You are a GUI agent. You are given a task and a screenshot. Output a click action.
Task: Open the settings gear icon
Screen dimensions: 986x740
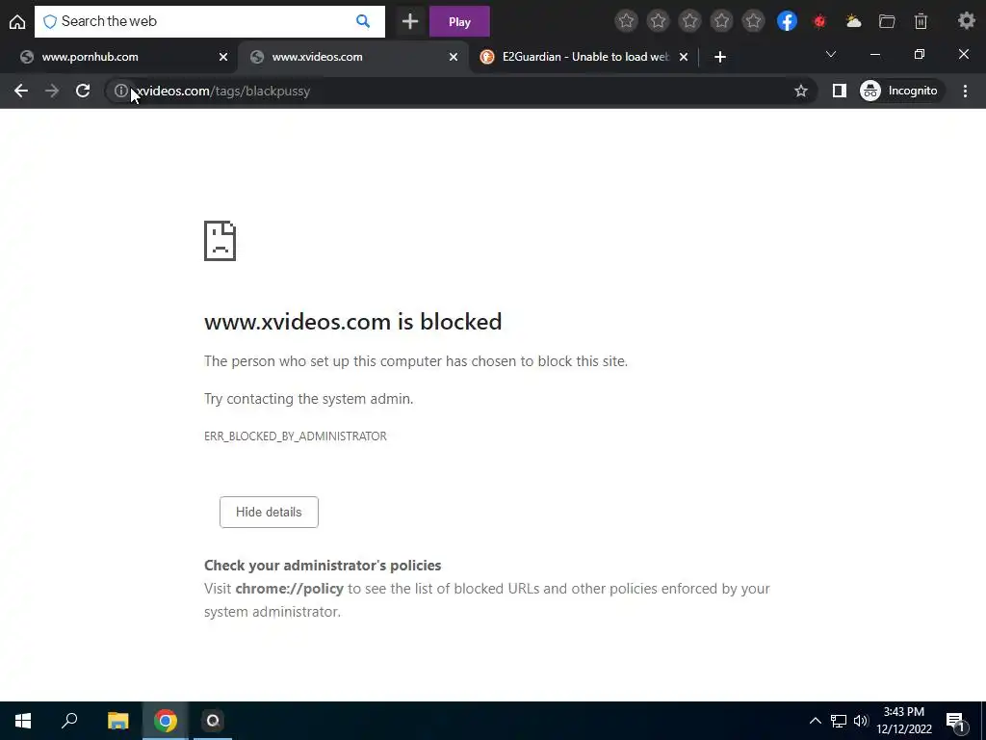pos(966,21)
